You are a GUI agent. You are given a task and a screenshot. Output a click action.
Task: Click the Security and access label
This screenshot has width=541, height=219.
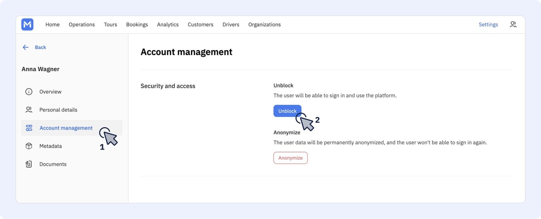[168, 86]
